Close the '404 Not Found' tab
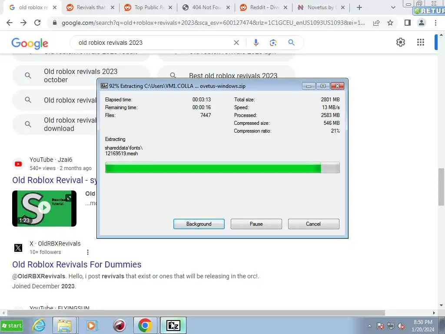 pos(228,8)
